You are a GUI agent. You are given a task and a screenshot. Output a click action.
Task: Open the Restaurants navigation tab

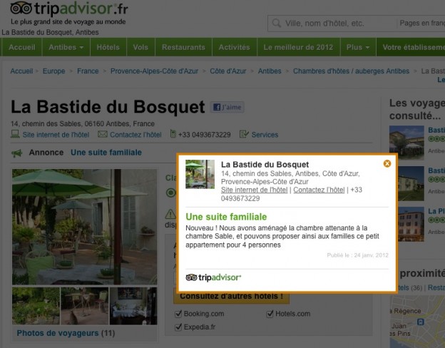(x=183, y=48)
